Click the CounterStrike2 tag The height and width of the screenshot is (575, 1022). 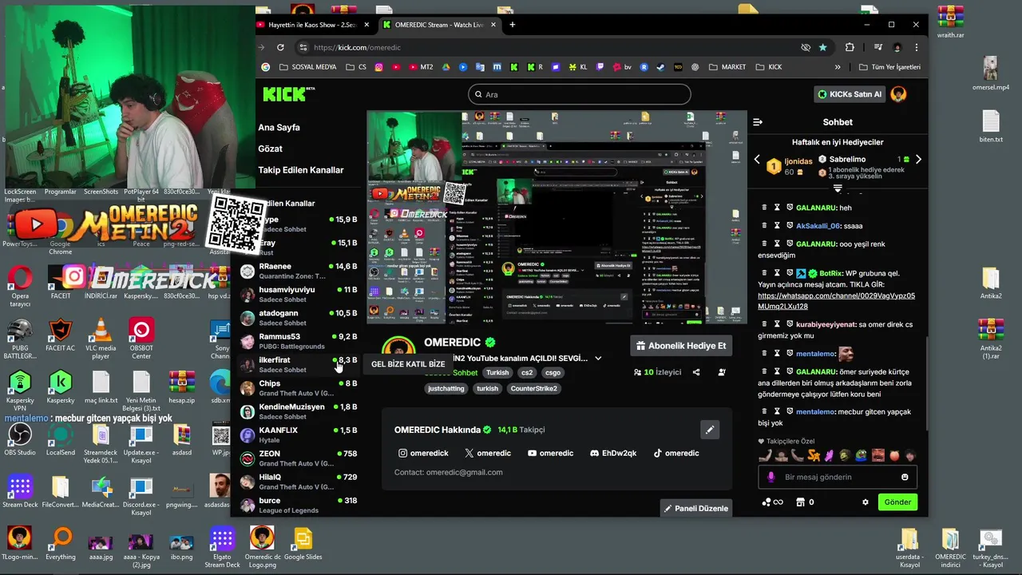[x=533, y=389]
